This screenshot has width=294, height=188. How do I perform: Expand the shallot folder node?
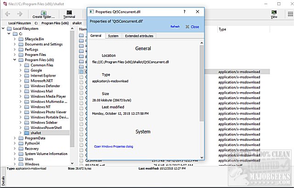point(21,133)
